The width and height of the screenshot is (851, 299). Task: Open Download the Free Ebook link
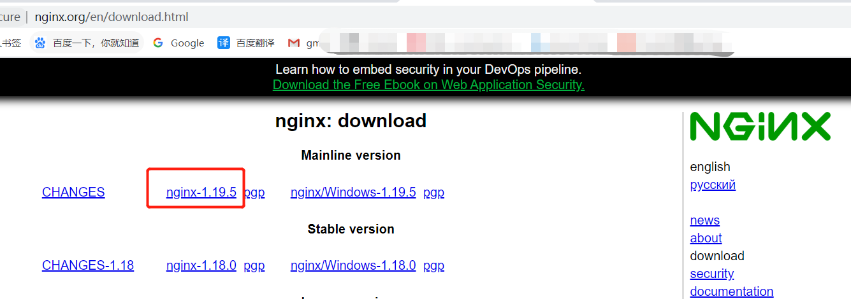coord(428,85)
